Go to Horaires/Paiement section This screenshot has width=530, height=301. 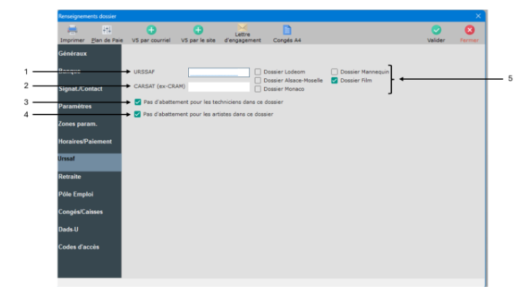pos(89,141)
